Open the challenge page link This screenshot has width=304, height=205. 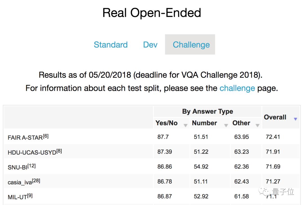coord(237,88)
